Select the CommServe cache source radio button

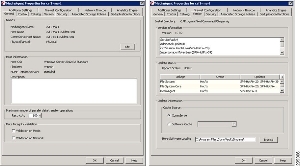(x=169, y=115)
